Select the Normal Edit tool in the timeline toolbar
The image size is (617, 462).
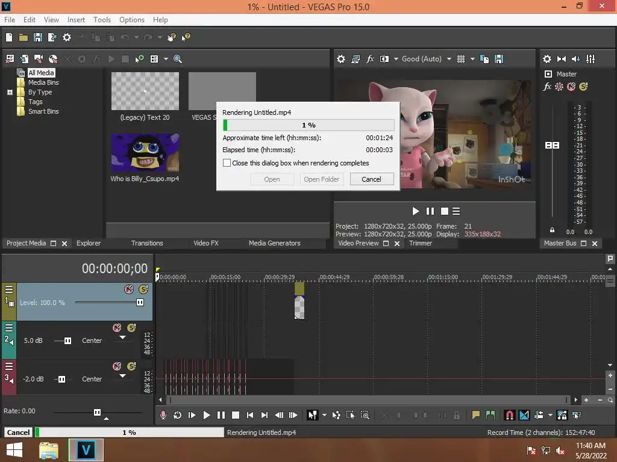click(x=313, y=415)
